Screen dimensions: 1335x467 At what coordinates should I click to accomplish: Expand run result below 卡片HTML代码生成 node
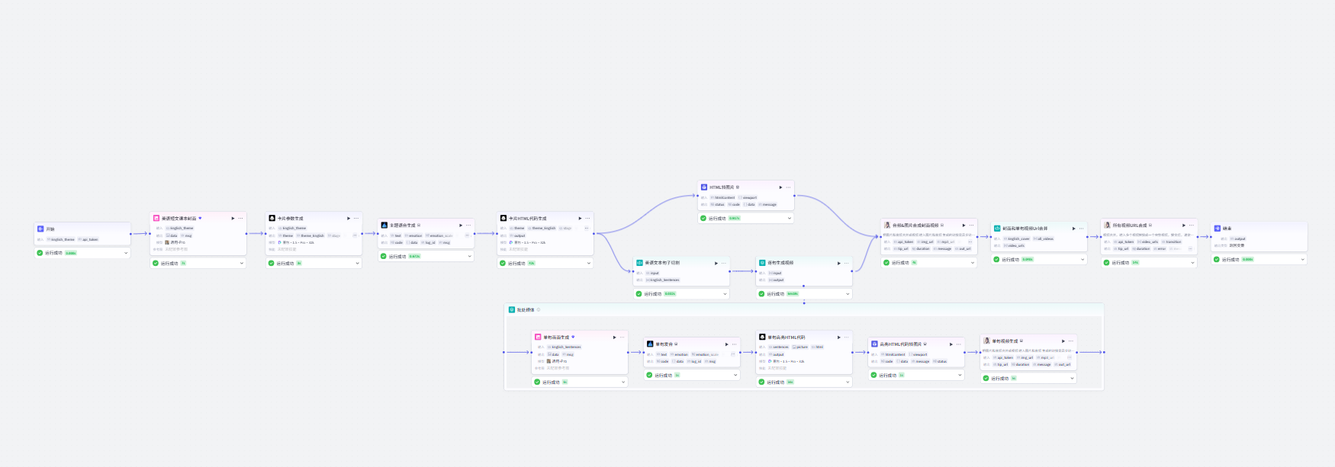pos(589,263)
